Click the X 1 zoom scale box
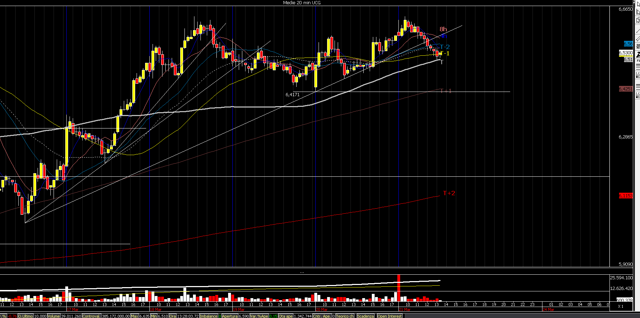 [620, 306]
